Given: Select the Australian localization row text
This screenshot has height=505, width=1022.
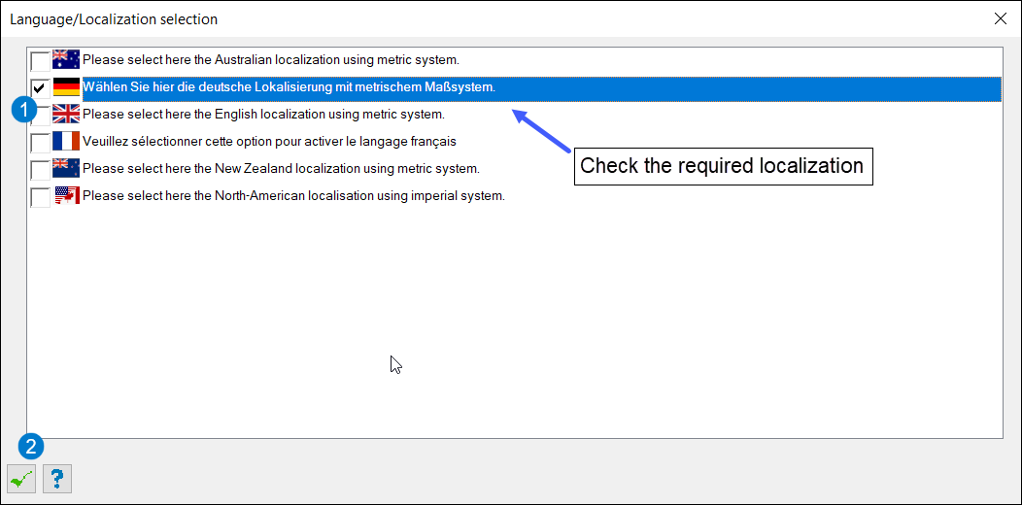Looking at the screenshot, I should pyautogui.click(x=271, y=60).
